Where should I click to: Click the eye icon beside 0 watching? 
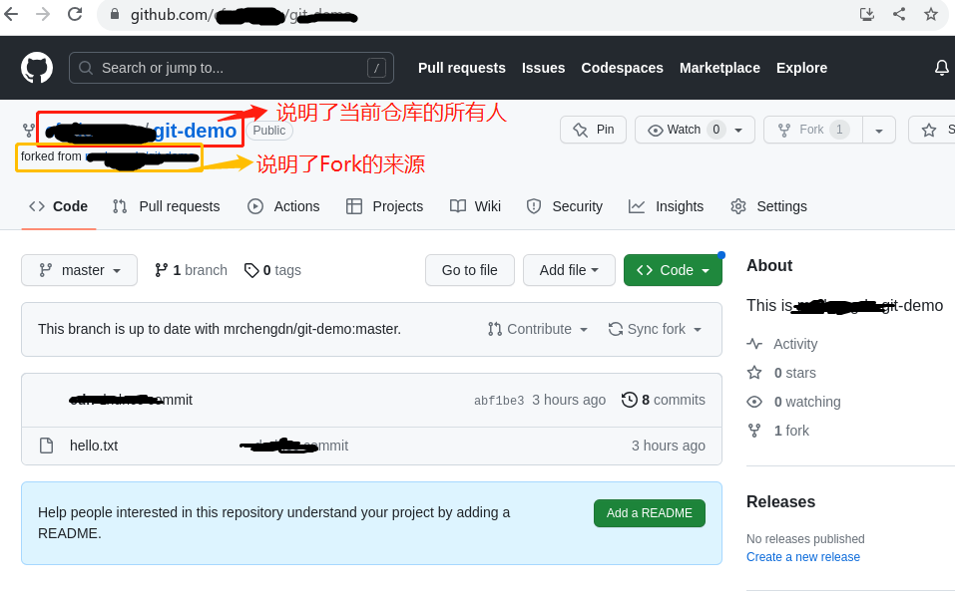[x=754, y=402]
